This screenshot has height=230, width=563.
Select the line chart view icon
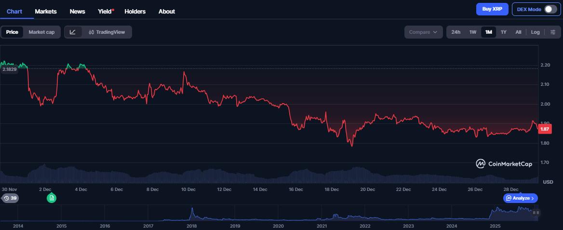[x=73, y=32]
